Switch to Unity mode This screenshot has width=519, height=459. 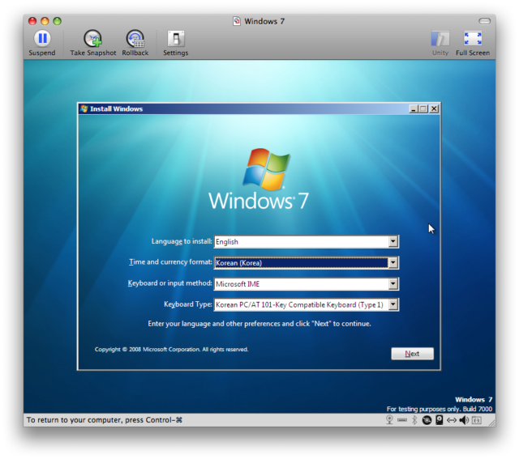[440, 38]
